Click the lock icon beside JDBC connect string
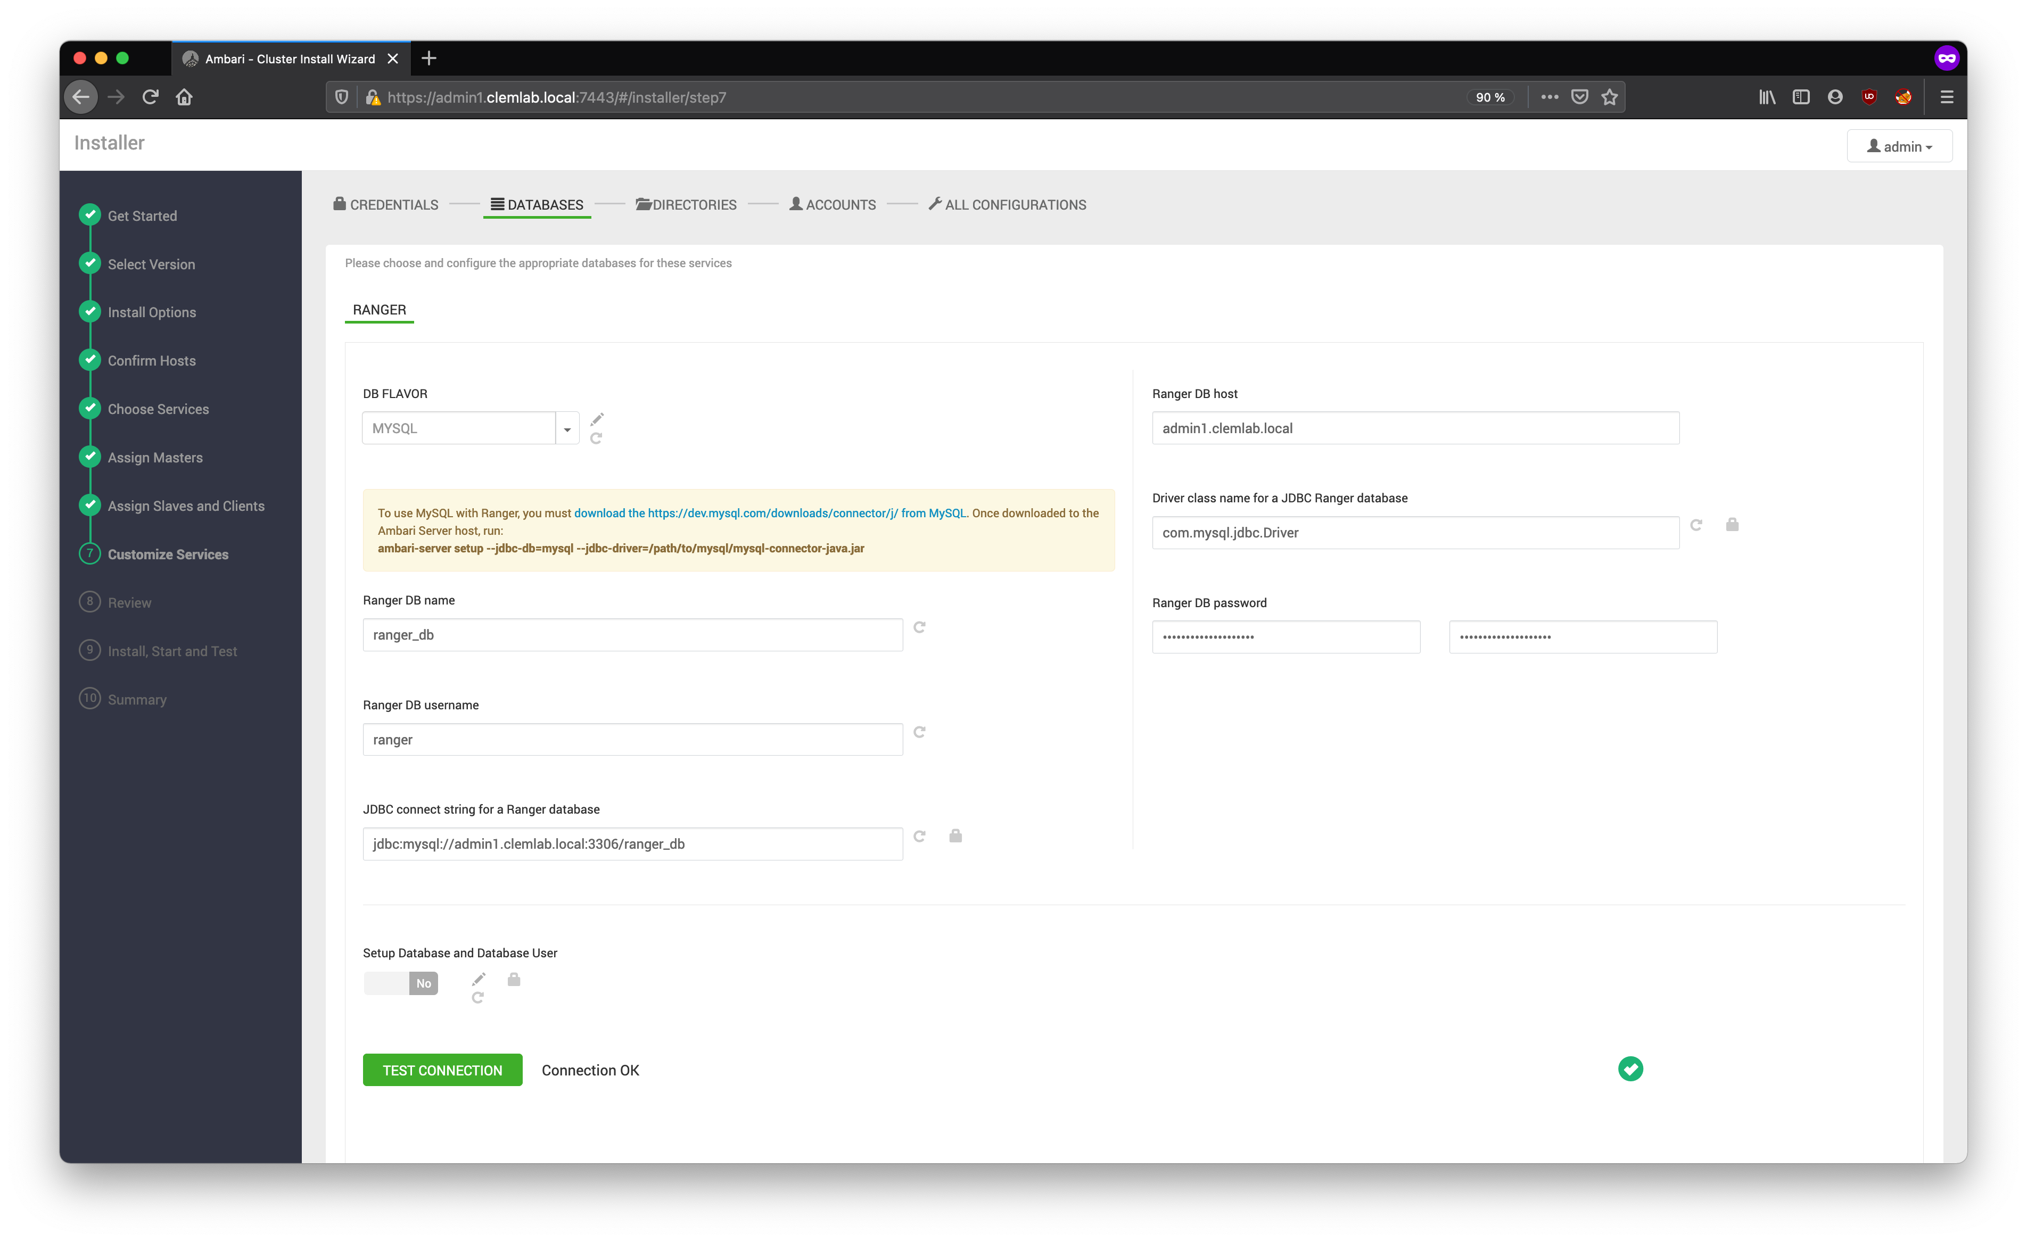 coord(955,835)
